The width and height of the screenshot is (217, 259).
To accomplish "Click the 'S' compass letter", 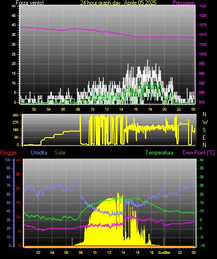I will pyautogui.click(x=204, y=130).
